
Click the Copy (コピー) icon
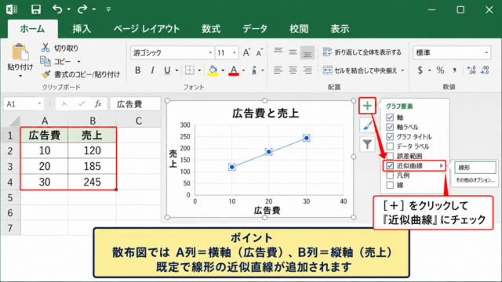point(45,61)
